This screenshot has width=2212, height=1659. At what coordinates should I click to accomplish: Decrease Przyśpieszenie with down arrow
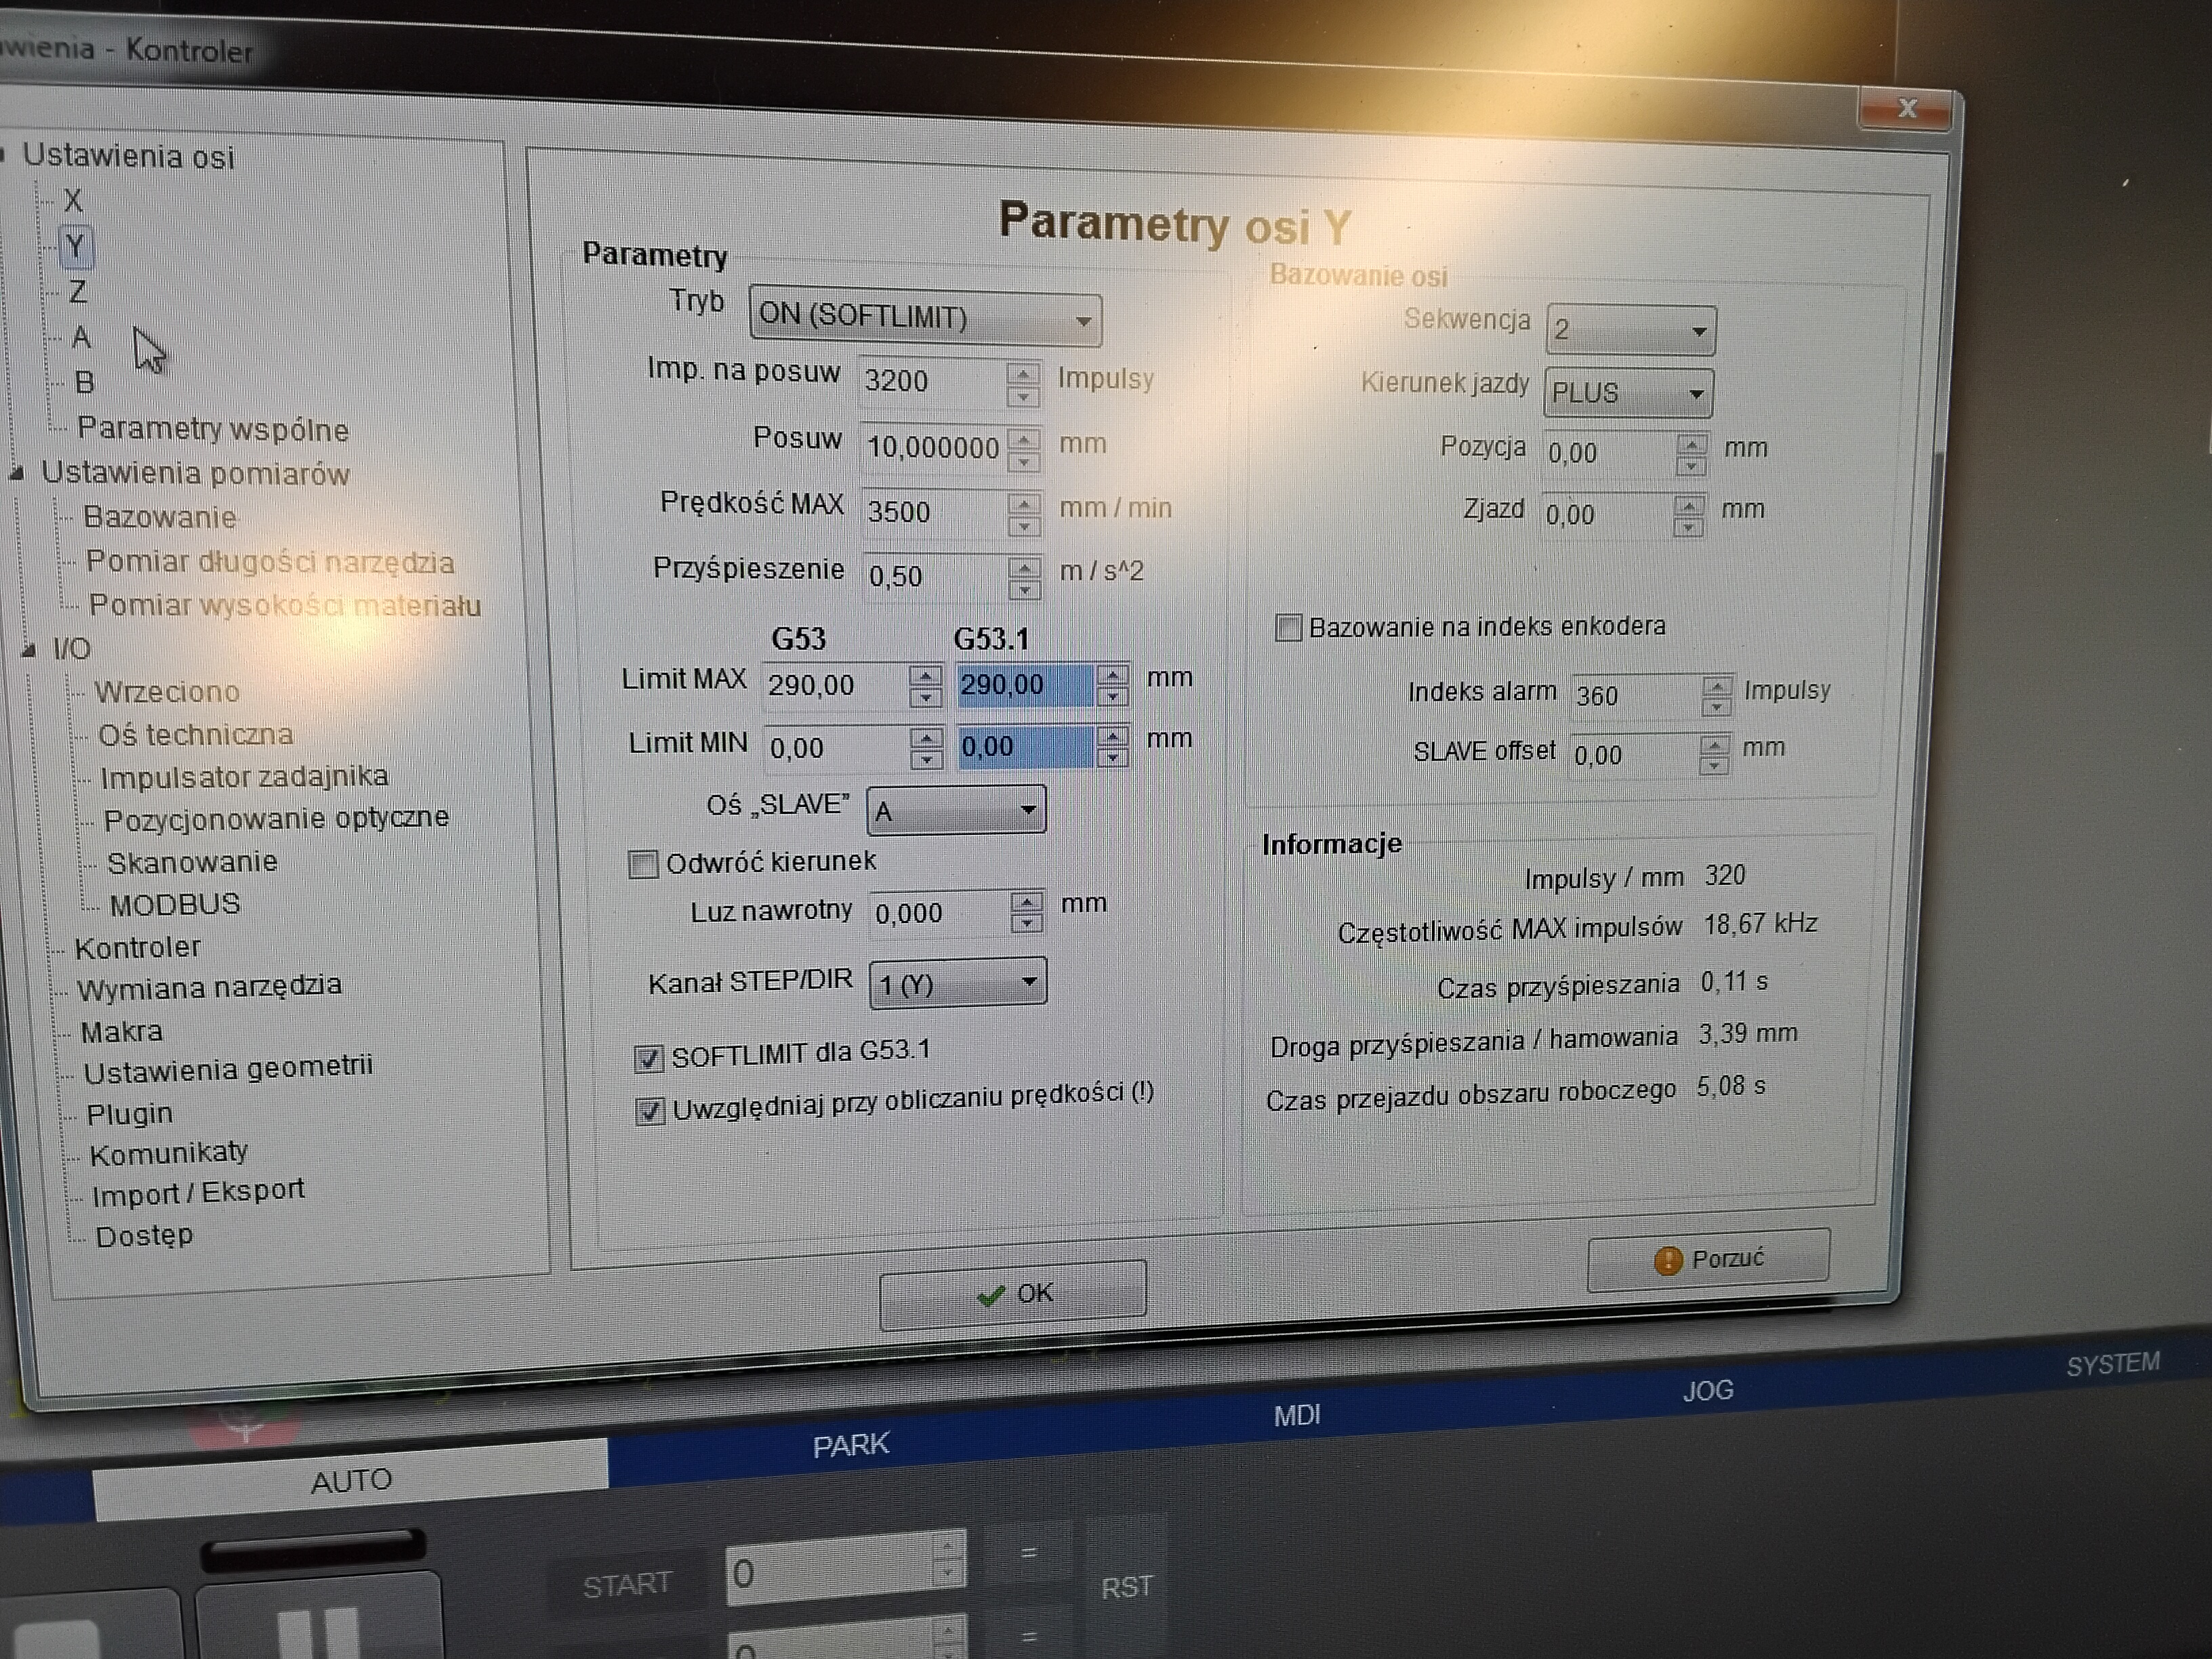[x=1023, y=590]
